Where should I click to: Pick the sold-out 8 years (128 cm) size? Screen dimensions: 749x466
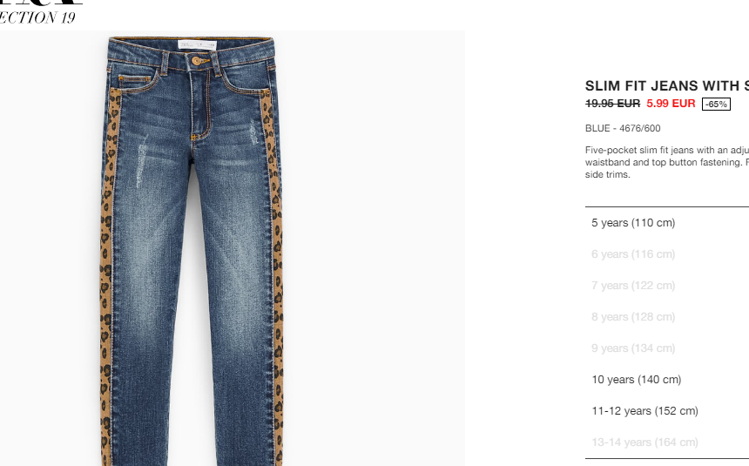[633, 317]
